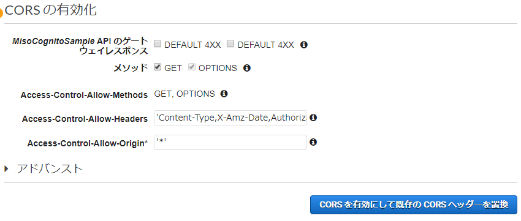Click info icon after GET, OPTIONS value
The width and height of the screenshot is (521, 221).
(x=224, y=94)
